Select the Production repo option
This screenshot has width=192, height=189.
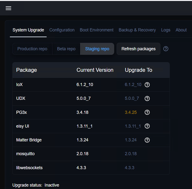point(32,49)
